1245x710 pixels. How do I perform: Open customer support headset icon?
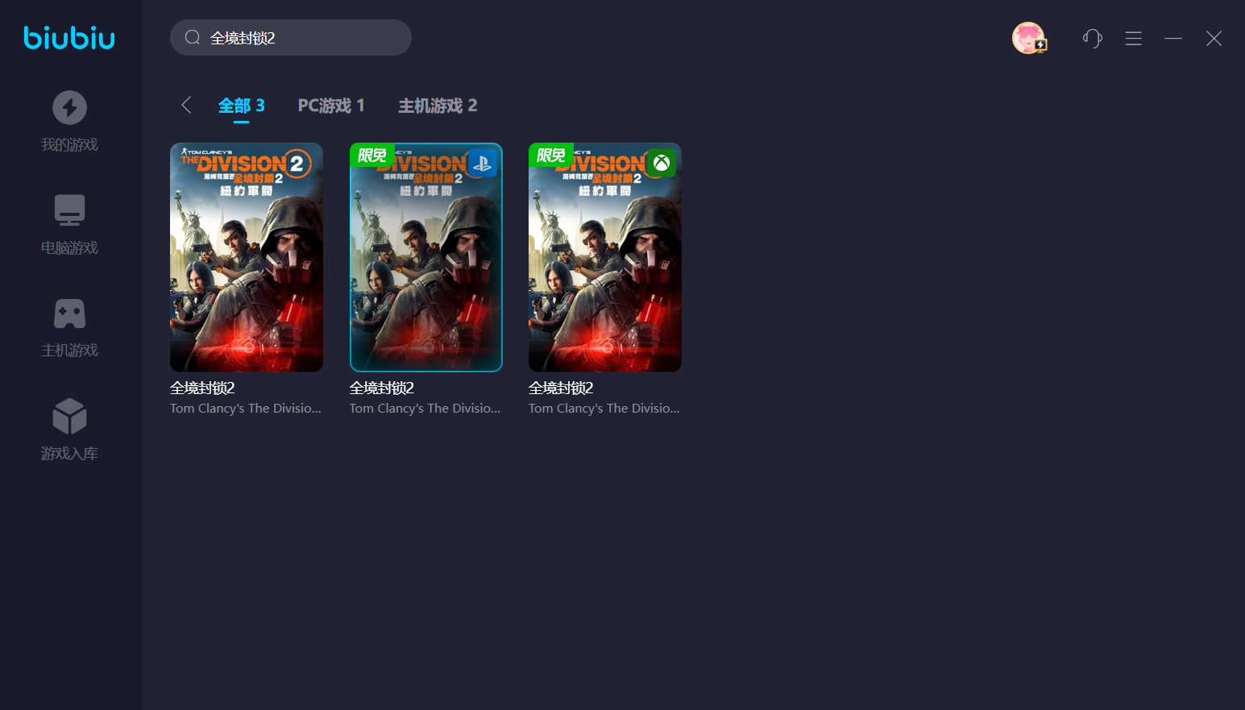[1092, 38]
